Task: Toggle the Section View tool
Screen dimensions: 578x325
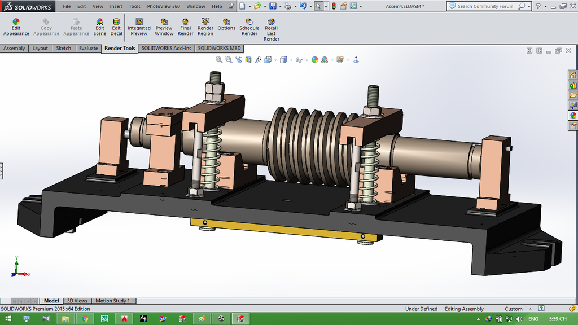Action: pyautogui.click(x=248, y=60)
